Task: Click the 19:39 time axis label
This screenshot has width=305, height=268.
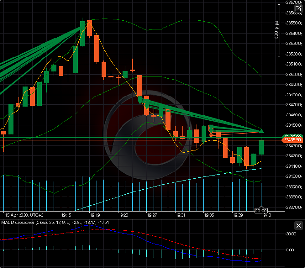Action: (x=238, y=215)
